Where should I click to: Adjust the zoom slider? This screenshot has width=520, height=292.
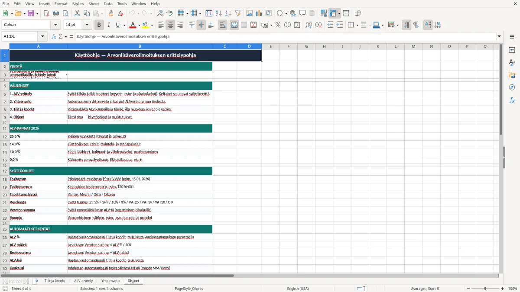(485, 289)
